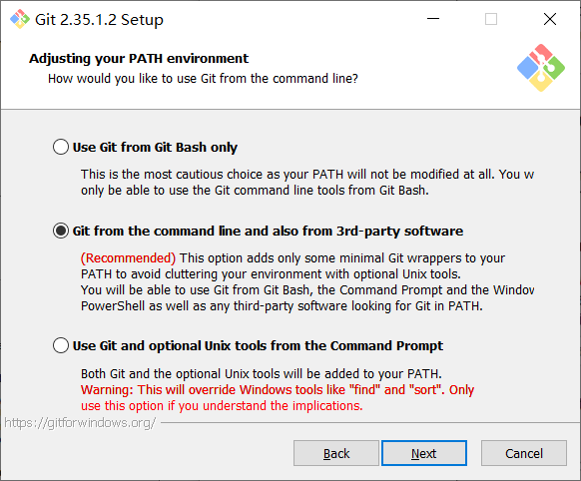
Task: Click the disabled maximize window icon
Action: (x=491, y=19)
